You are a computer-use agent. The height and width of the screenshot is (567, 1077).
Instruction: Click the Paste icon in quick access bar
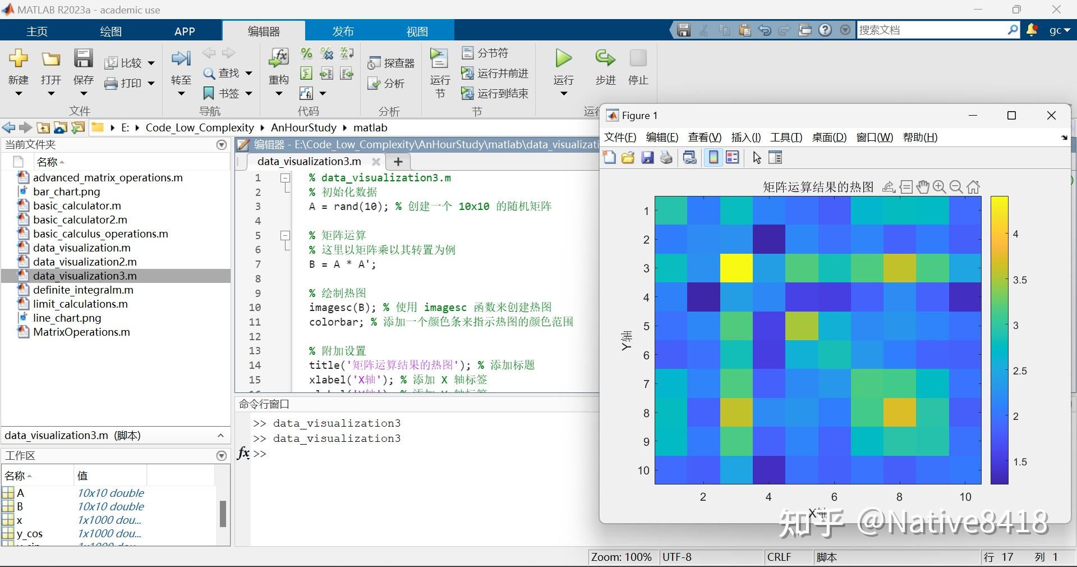coord(744,30)
